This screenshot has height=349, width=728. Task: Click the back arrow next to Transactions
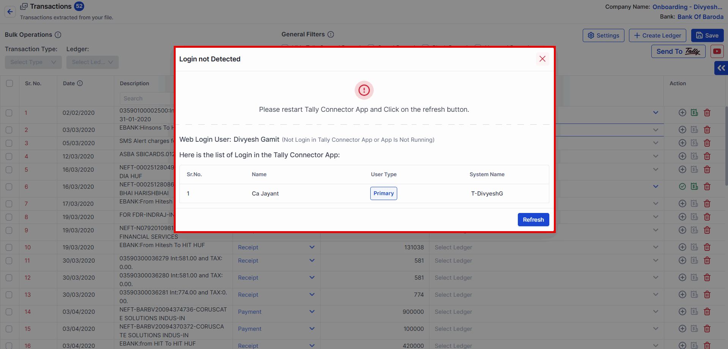pos(10,12)
